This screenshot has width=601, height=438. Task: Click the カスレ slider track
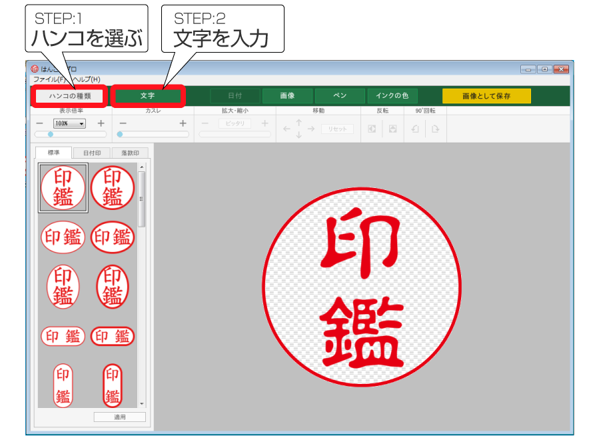click(153, 134)
